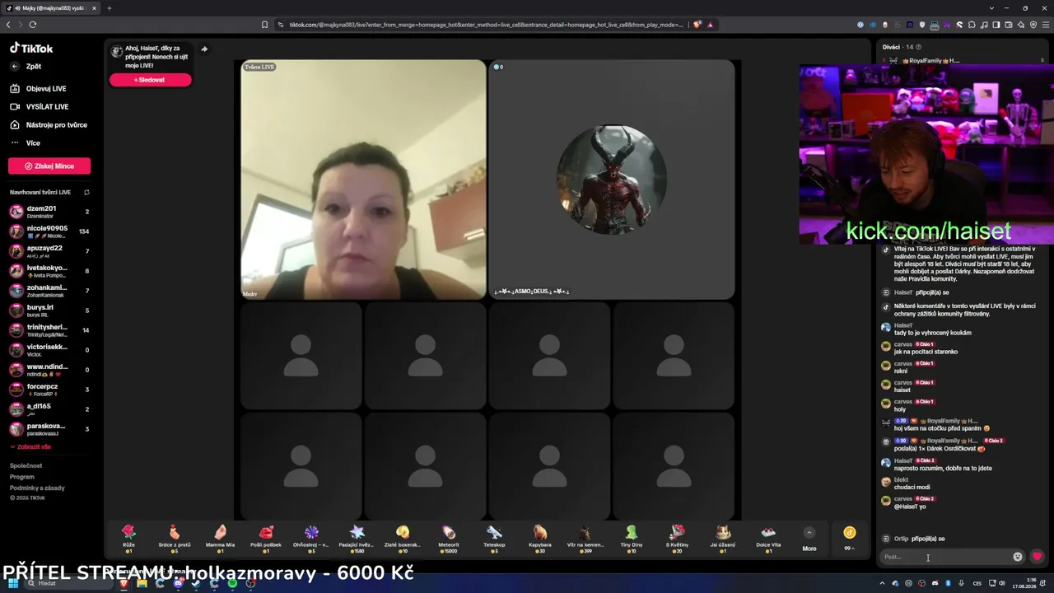Follow the creator with Sledovat button
The width and height of the screenshot is (1054, 593).
(150, 80)
